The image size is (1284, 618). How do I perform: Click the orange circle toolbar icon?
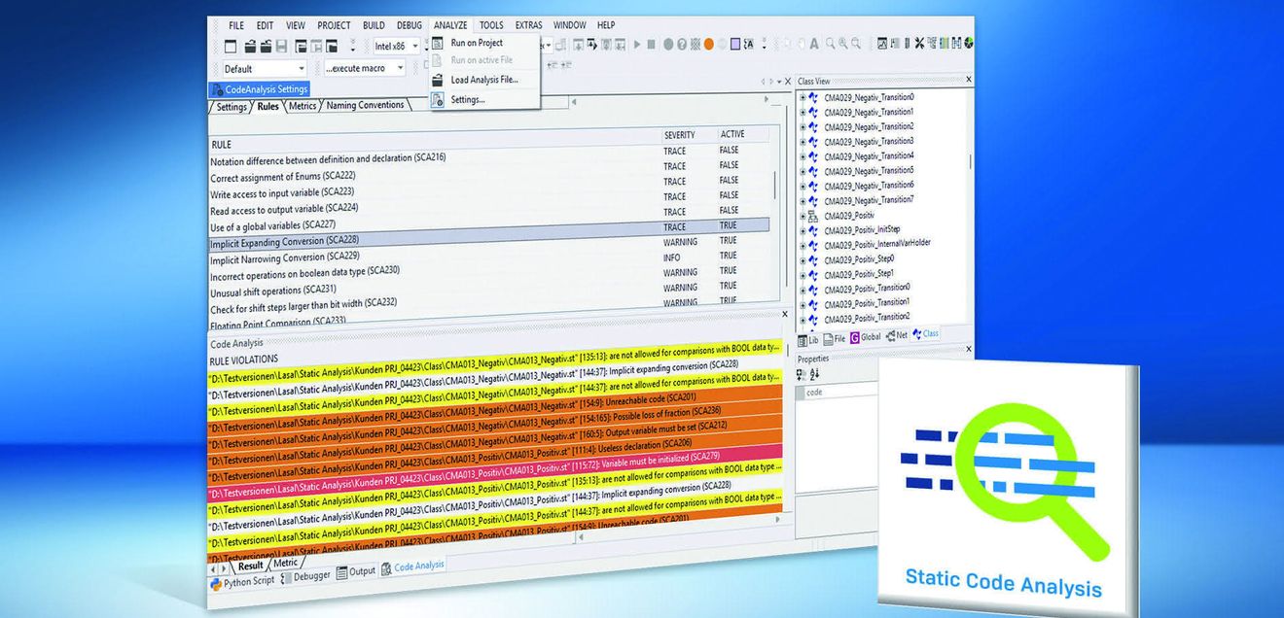[x=709, y=44]
